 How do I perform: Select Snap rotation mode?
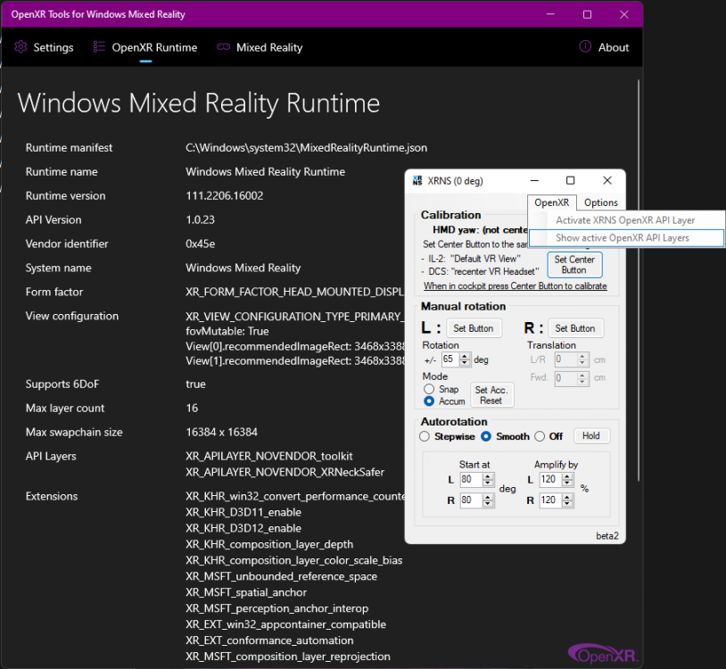click(429, 389)
